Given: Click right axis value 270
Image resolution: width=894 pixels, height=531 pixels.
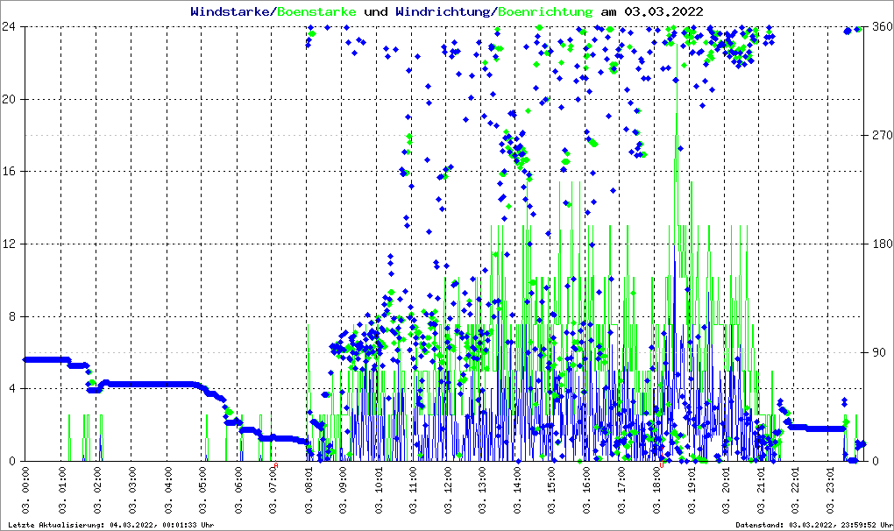Looking at the screenshot, I should (x=883, y=136).
